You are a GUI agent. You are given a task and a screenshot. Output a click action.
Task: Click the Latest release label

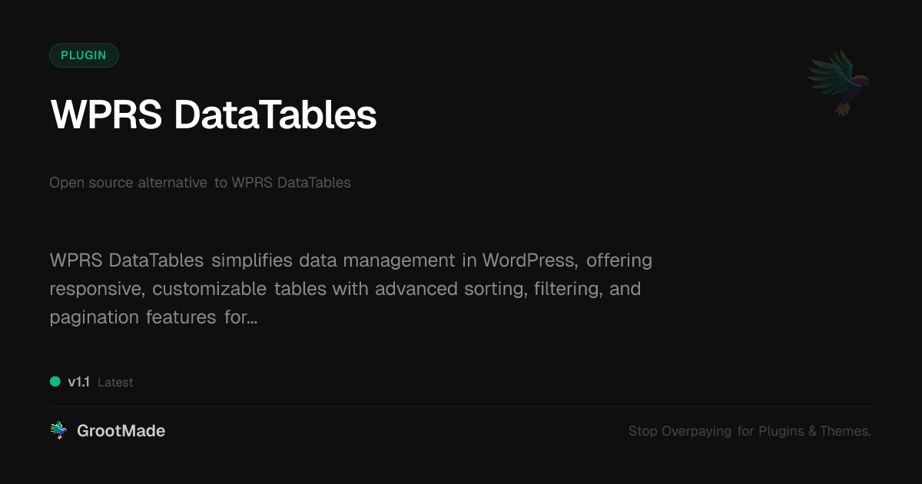pyautogui.click(x=115, y=383)
